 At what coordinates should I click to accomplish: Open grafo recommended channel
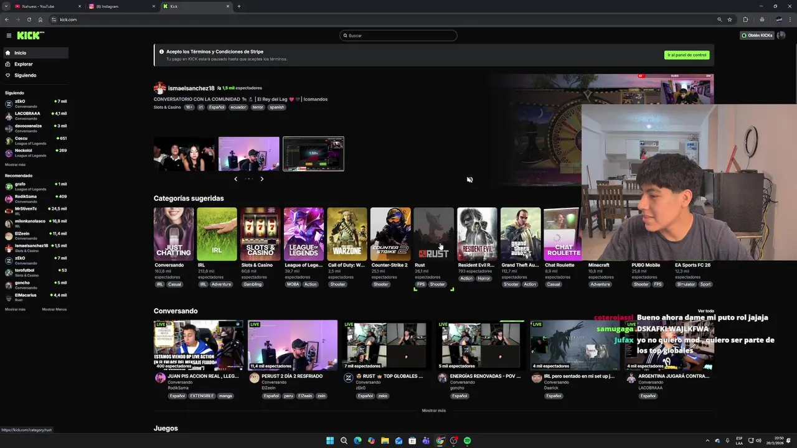(35, 186)
